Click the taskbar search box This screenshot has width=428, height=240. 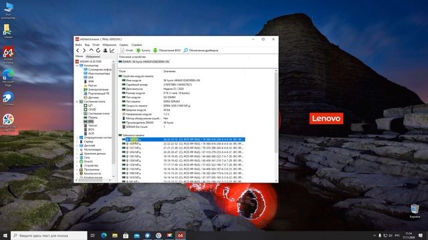[x=49, y=235]
